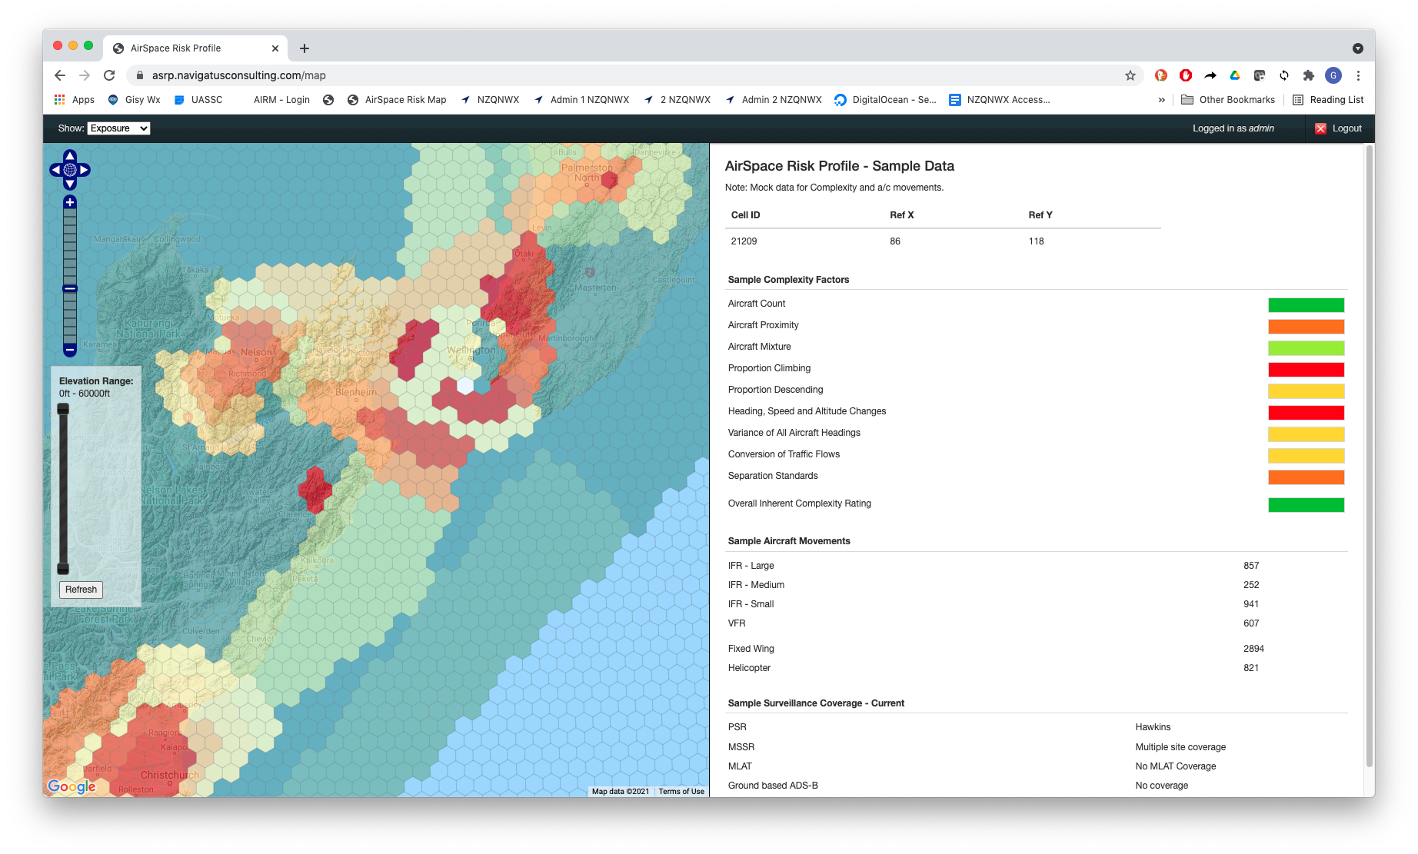Open the AIRM - Login bookmark

point(281,100)
